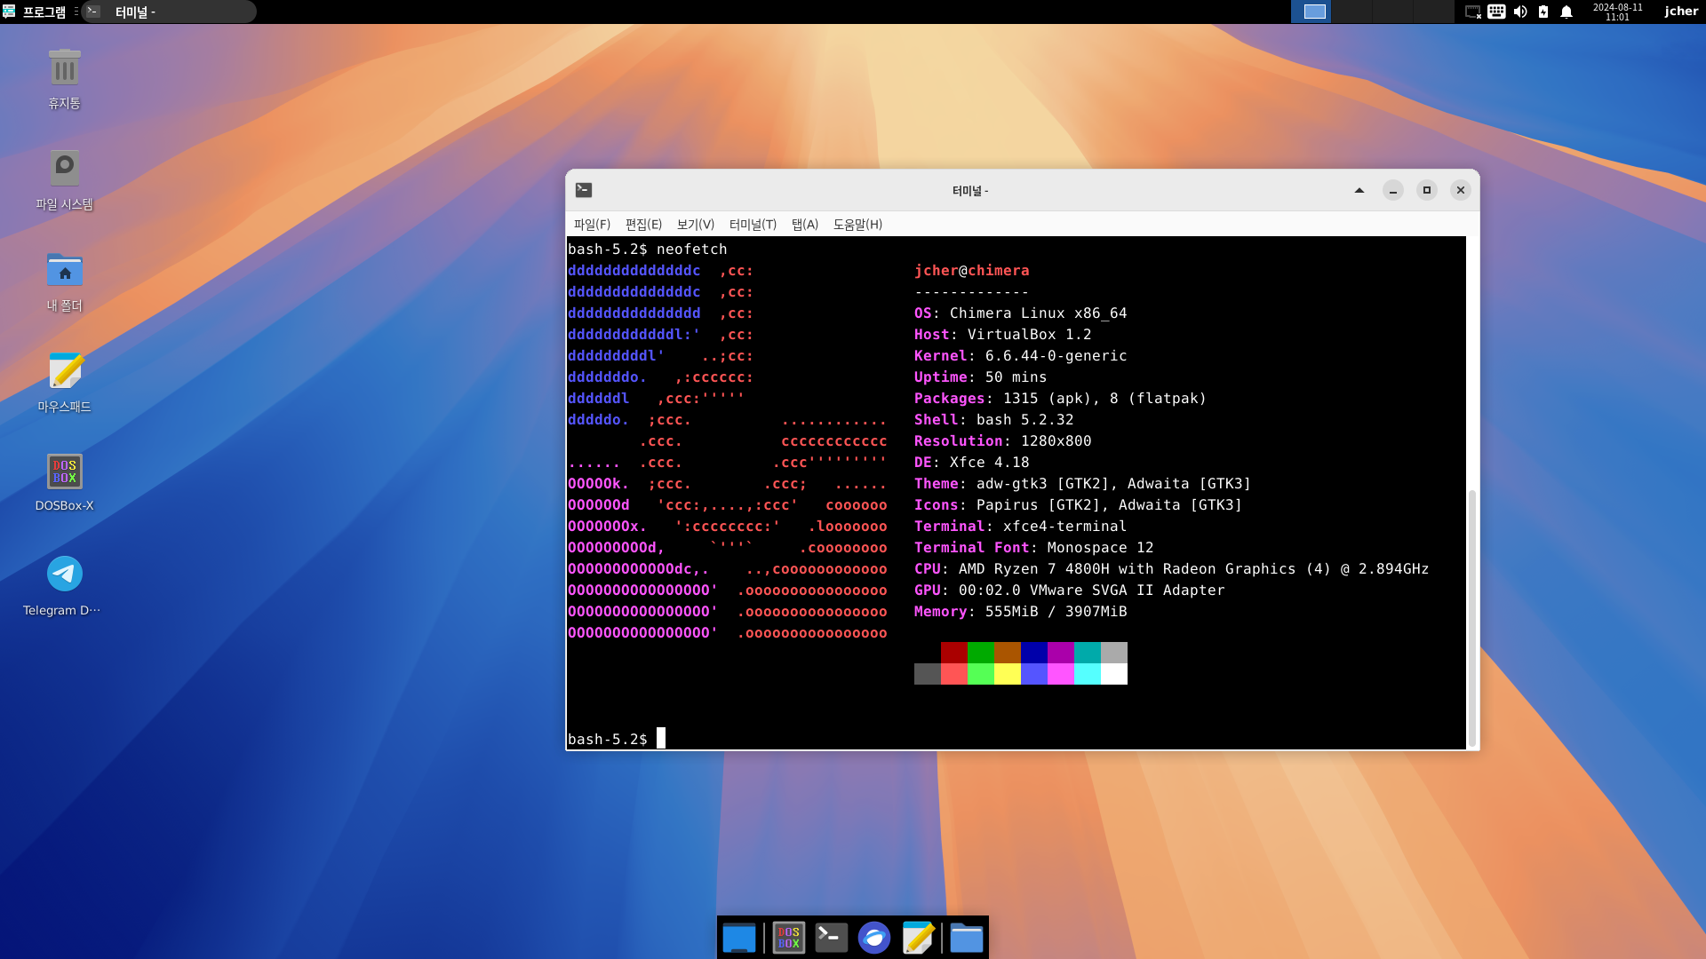Switch to the third workspace
Screen dimensions: 1706x959
click(x=1392, y=12)
